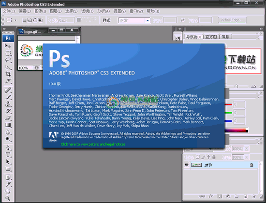Choose Add to selection mode
Viewport: 266px width, 203px height.
pos(30,20)
